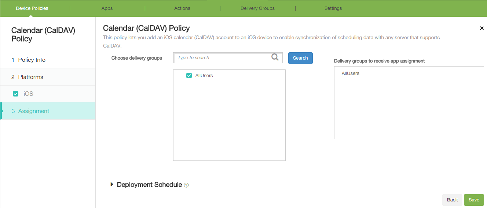Select step 1 Policy Info
Screen dimensions: 487x208
point(32,60)
